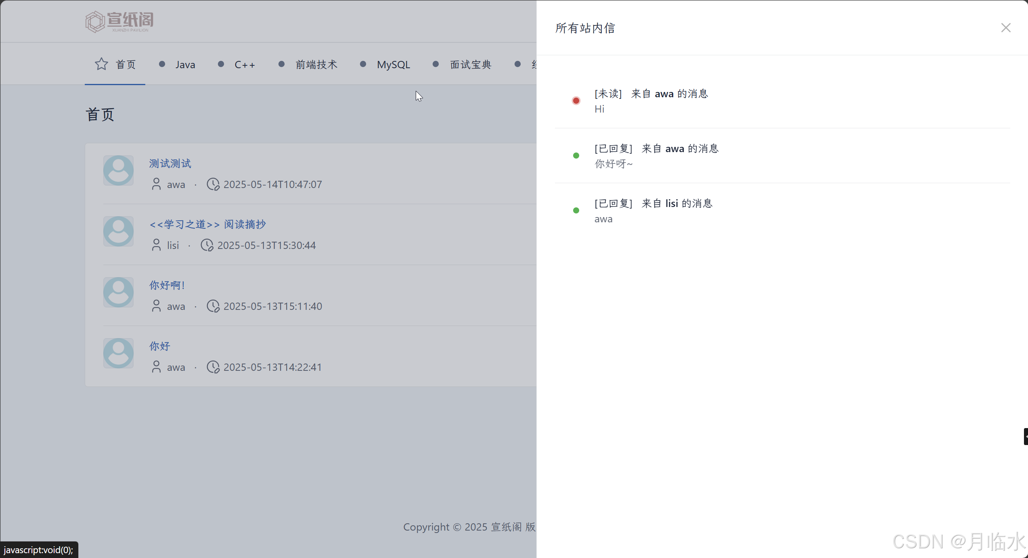Viewport: 1028px width, 558px height.
Task: Click lisi's avatar thumbnail
Action: [x=118, y=232]
